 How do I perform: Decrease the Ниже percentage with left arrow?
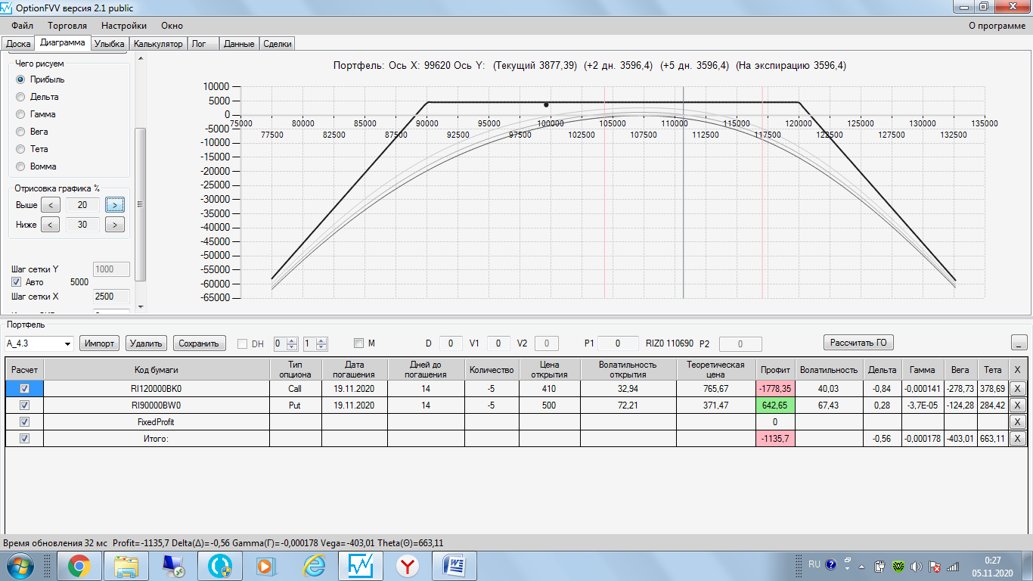50,224
